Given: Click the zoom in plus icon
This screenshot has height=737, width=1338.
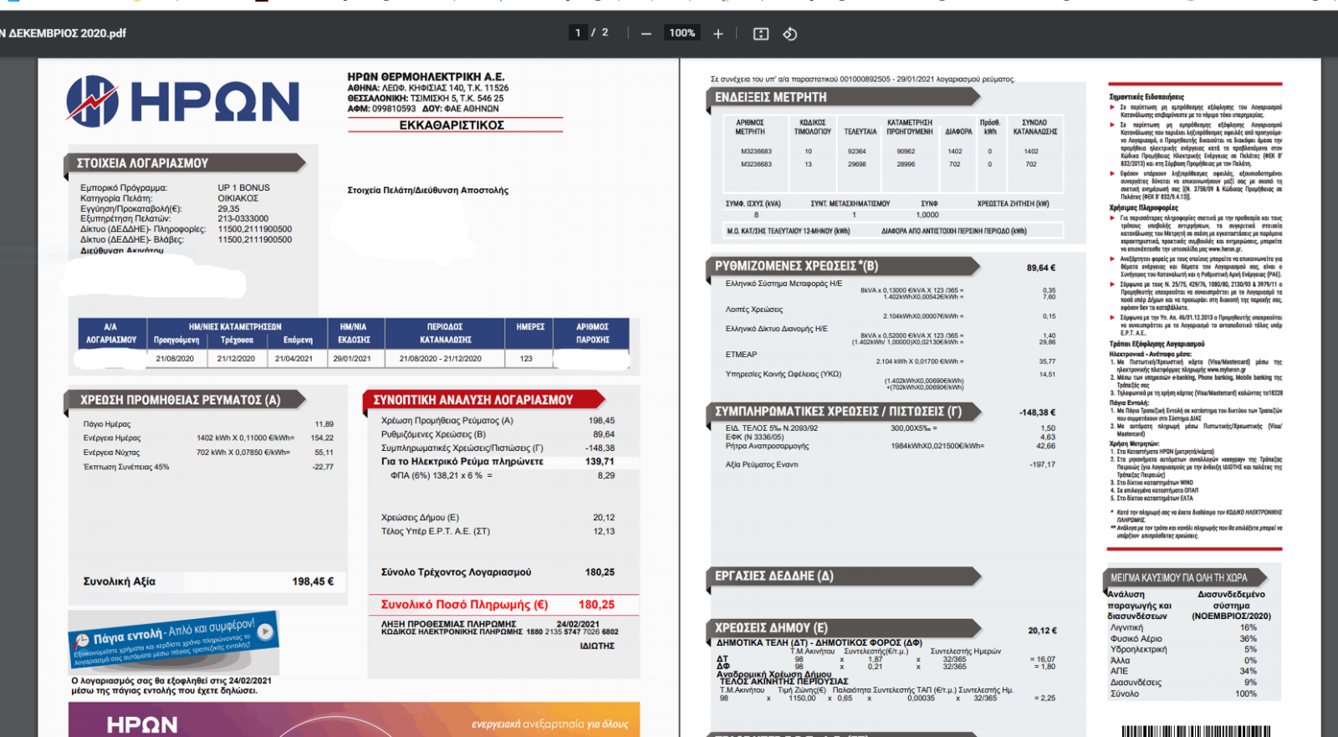Looking at the screenshot, I should pyautogui.click(x=718, y=33).
